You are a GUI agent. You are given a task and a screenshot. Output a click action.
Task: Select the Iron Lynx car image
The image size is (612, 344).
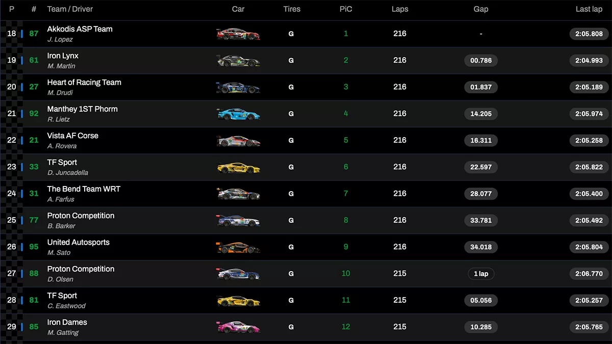(238, 60)
